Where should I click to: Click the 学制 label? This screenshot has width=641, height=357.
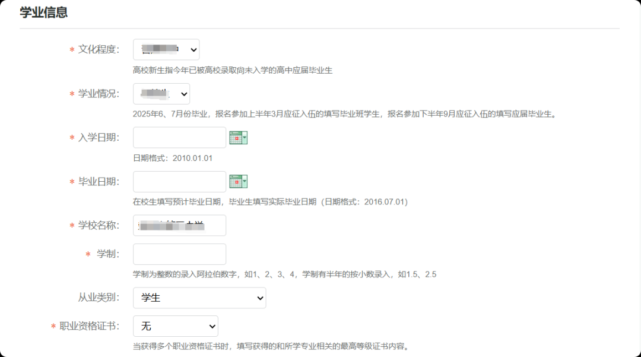click(108, 254)
